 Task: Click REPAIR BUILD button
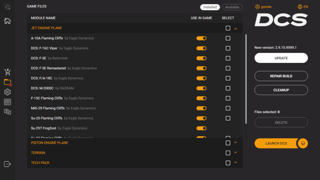pos(281,76)
